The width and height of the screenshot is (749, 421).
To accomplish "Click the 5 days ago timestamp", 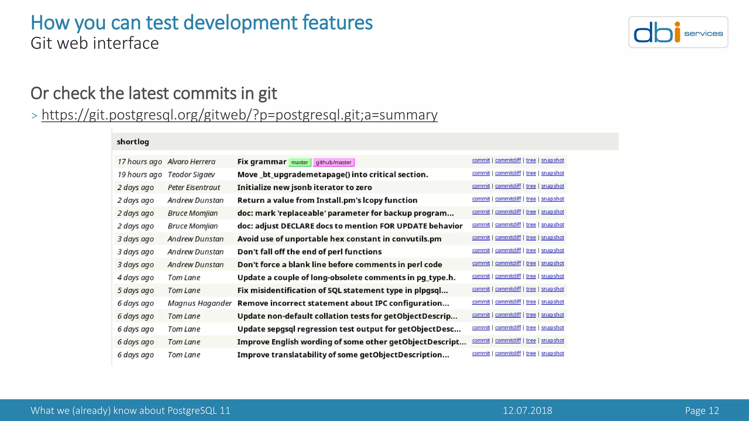I will 136,291.
